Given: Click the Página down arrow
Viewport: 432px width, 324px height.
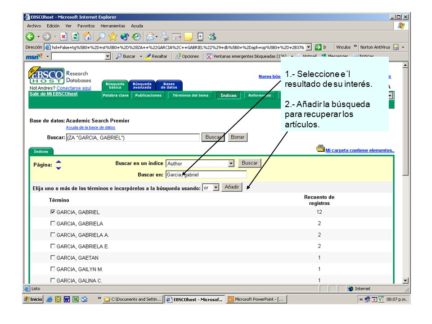Looking at the screenshot, I should click(x=58, y=168).
